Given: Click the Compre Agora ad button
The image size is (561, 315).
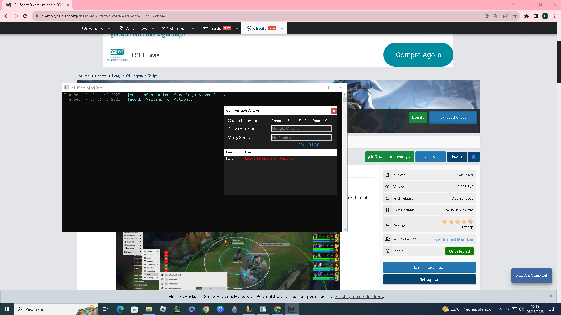Looking at the screenshot, I should (x=418, y=55).
